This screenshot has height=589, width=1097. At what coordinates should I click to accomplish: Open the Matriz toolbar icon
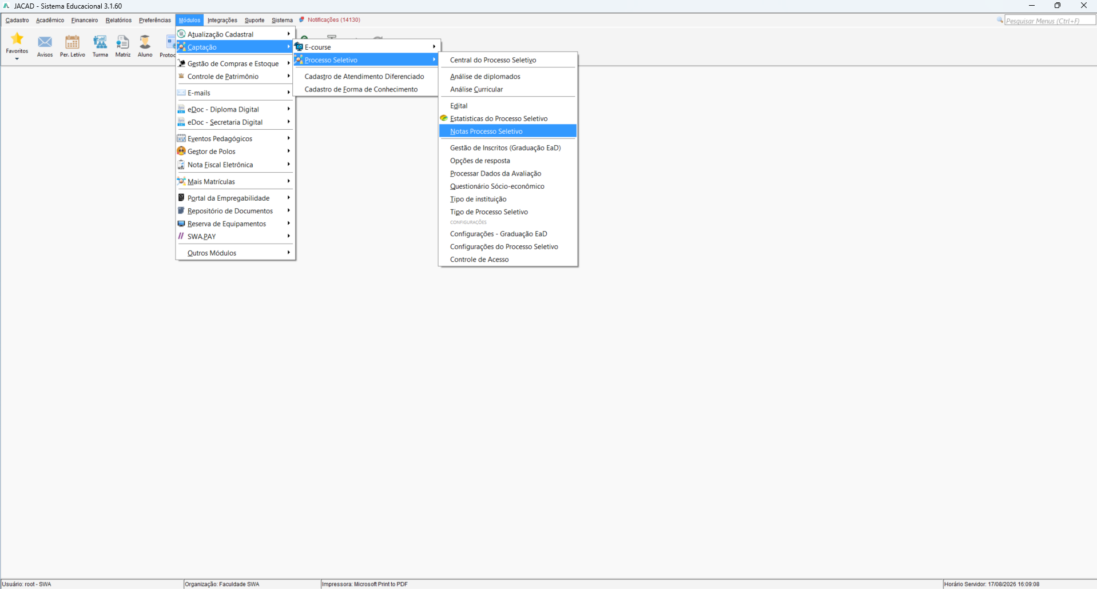click(x=122, y=42)
